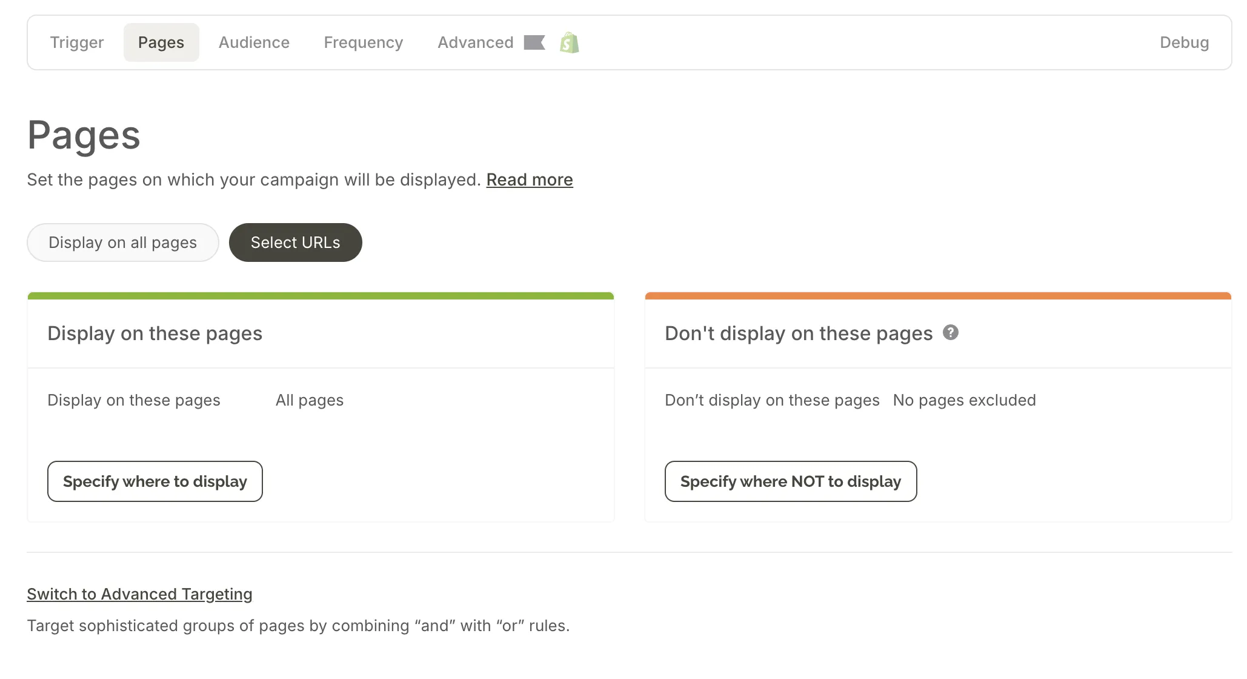This screenshot has width=1247, height=679.
Task: Click the Shopify bag icon
Action: pos(569,42)
